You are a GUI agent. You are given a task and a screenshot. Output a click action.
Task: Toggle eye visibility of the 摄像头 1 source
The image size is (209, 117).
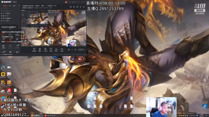pos(2,13)
